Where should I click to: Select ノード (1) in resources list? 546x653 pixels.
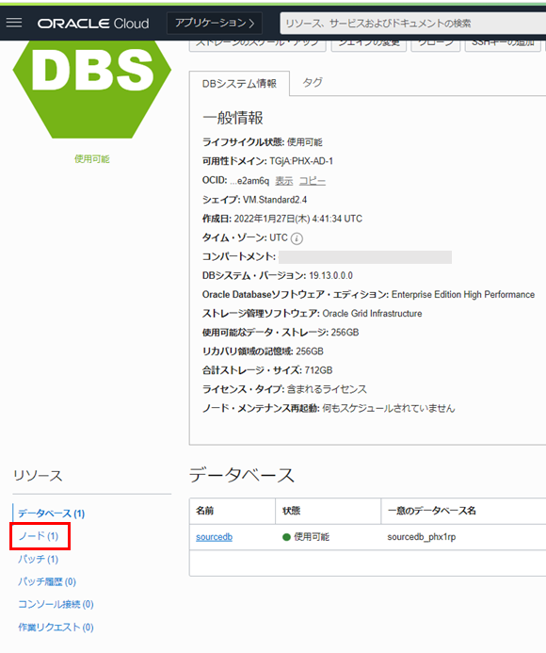pos(39,536)
